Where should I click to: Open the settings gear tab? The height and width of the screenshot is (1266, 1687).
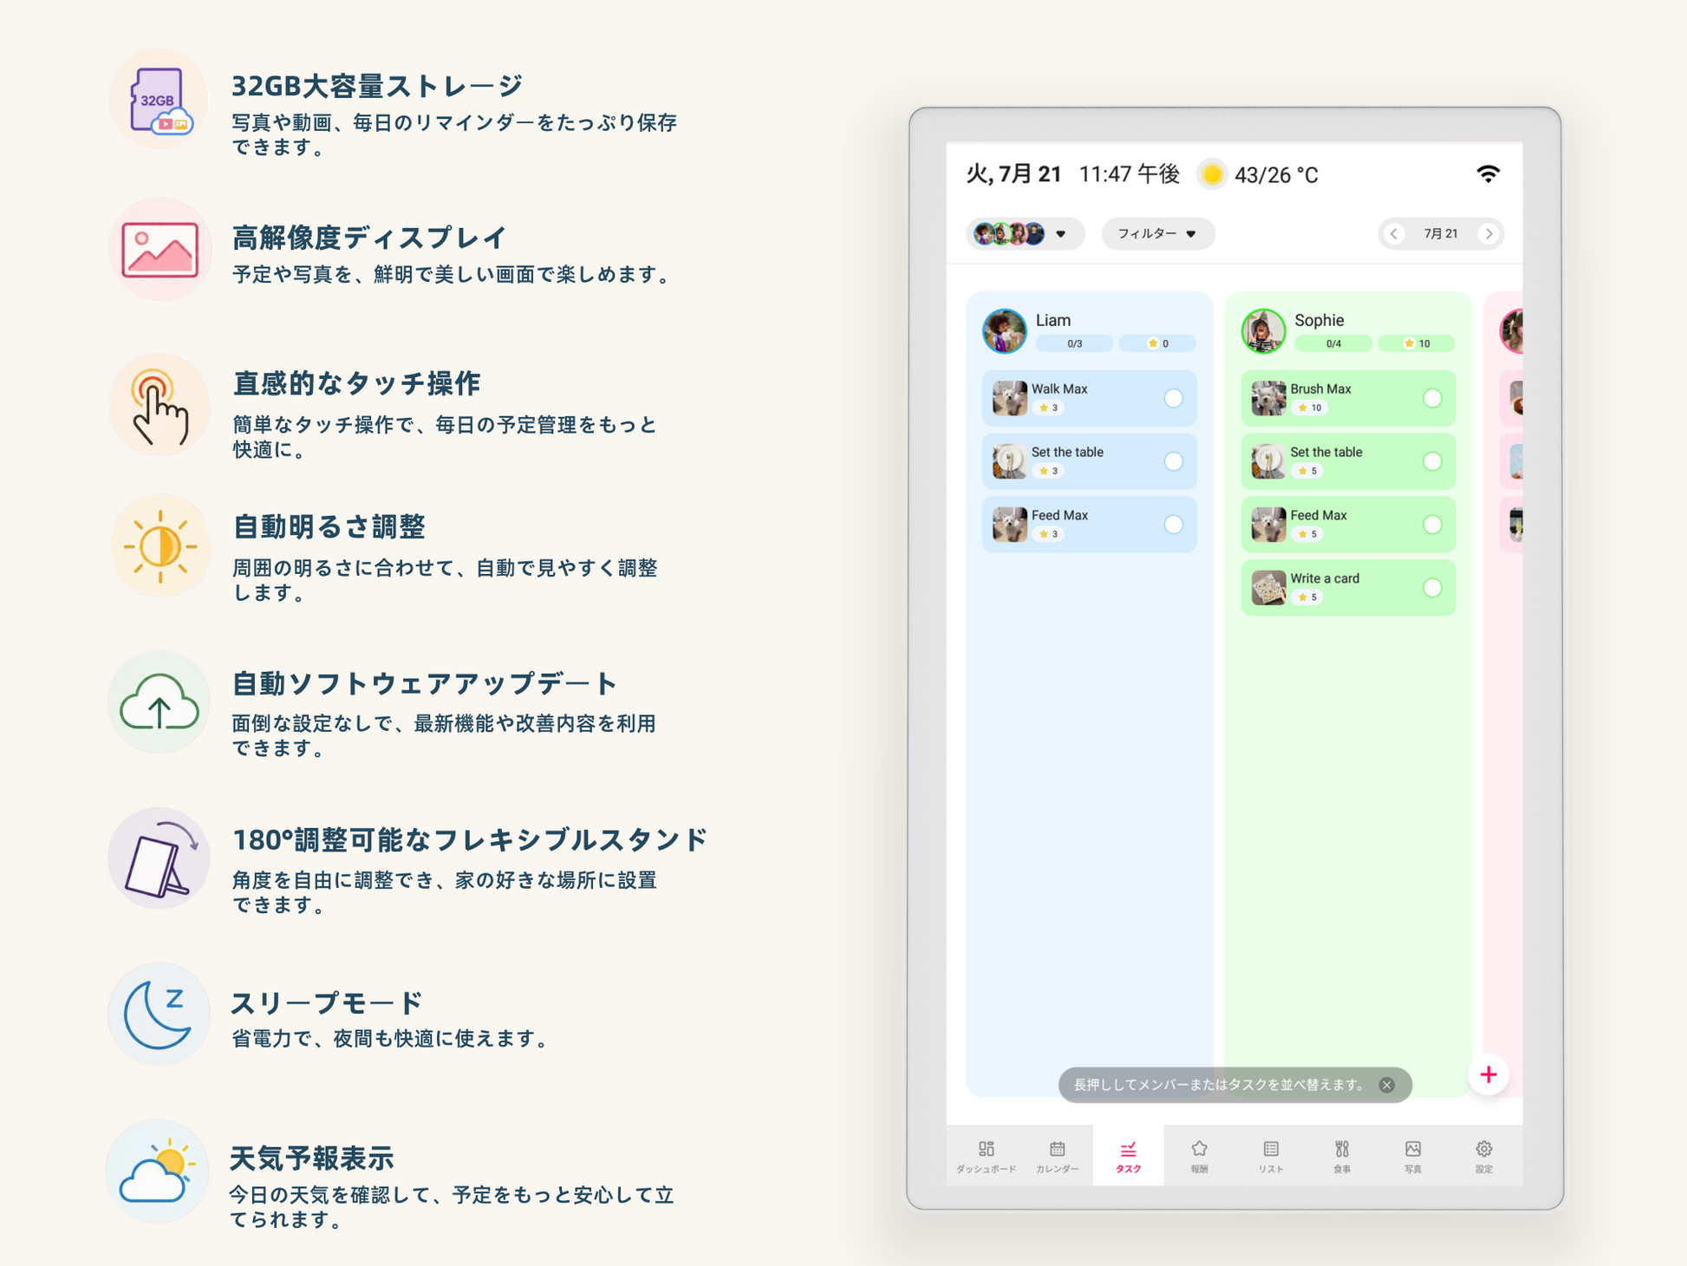[1484, 1156]
